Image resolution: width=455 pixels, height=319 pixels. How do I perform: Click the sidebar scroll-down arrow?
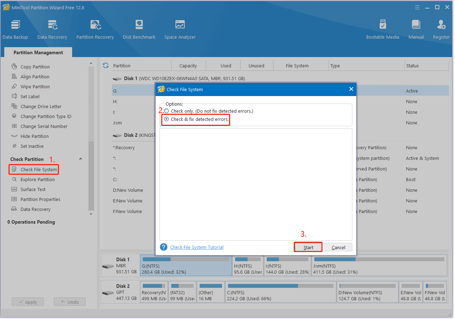(x=91, y=214)
